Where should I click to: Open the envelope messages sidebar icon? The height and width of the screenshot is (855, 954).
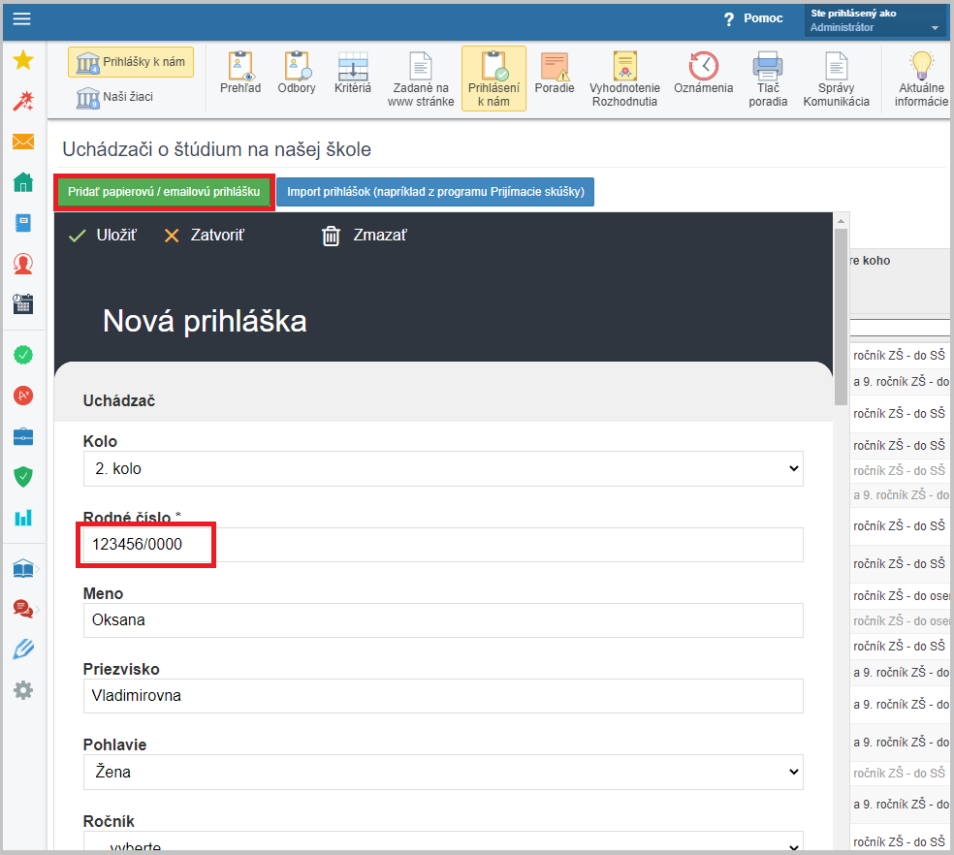(23, 142)
